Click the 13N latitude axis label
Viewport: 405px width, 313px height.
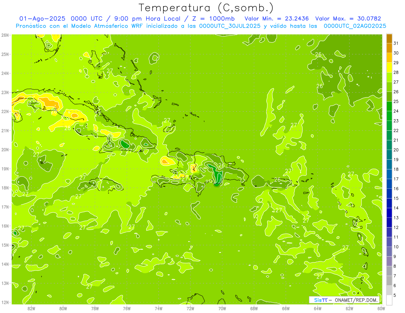pyautogui.click(x=5, y=283)
